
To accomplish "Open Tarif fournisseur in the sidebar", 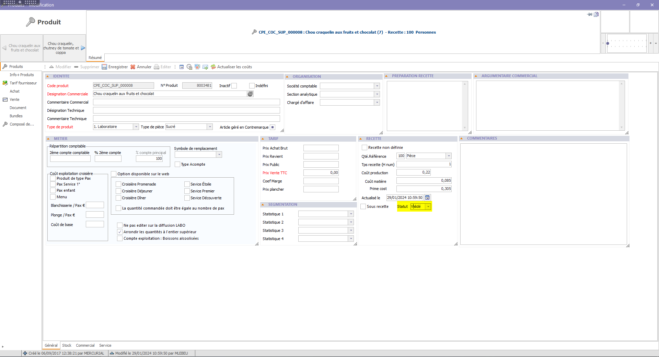I will (x=23, y=83).
